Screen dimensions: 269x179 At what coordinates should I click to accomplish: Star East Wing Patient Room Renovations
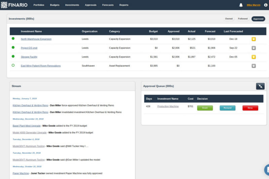coord(254,66)
